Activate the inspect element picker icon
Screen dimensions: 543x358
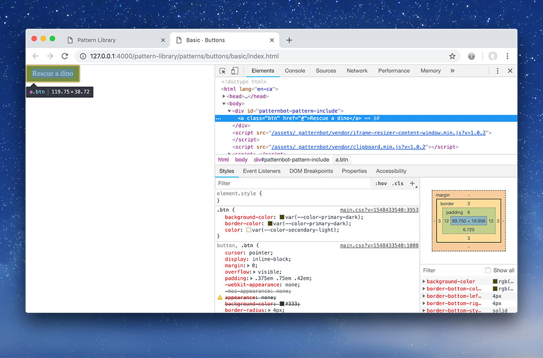222,71
